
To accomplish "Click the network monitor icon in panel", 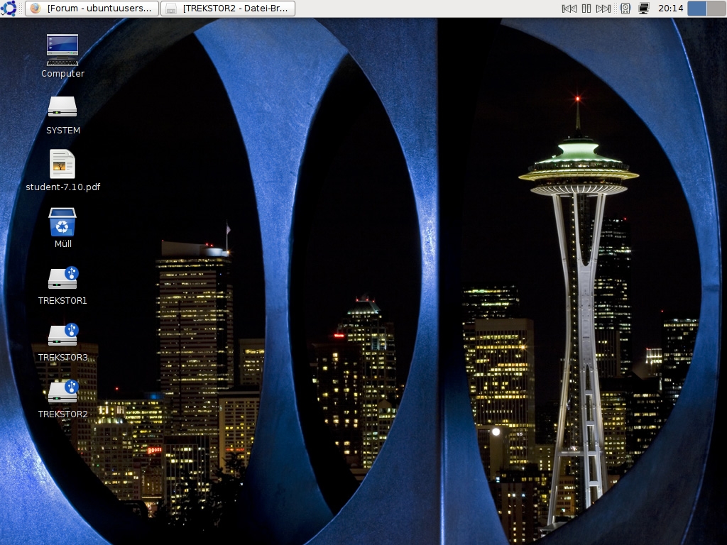I will (x=644, y=9).
